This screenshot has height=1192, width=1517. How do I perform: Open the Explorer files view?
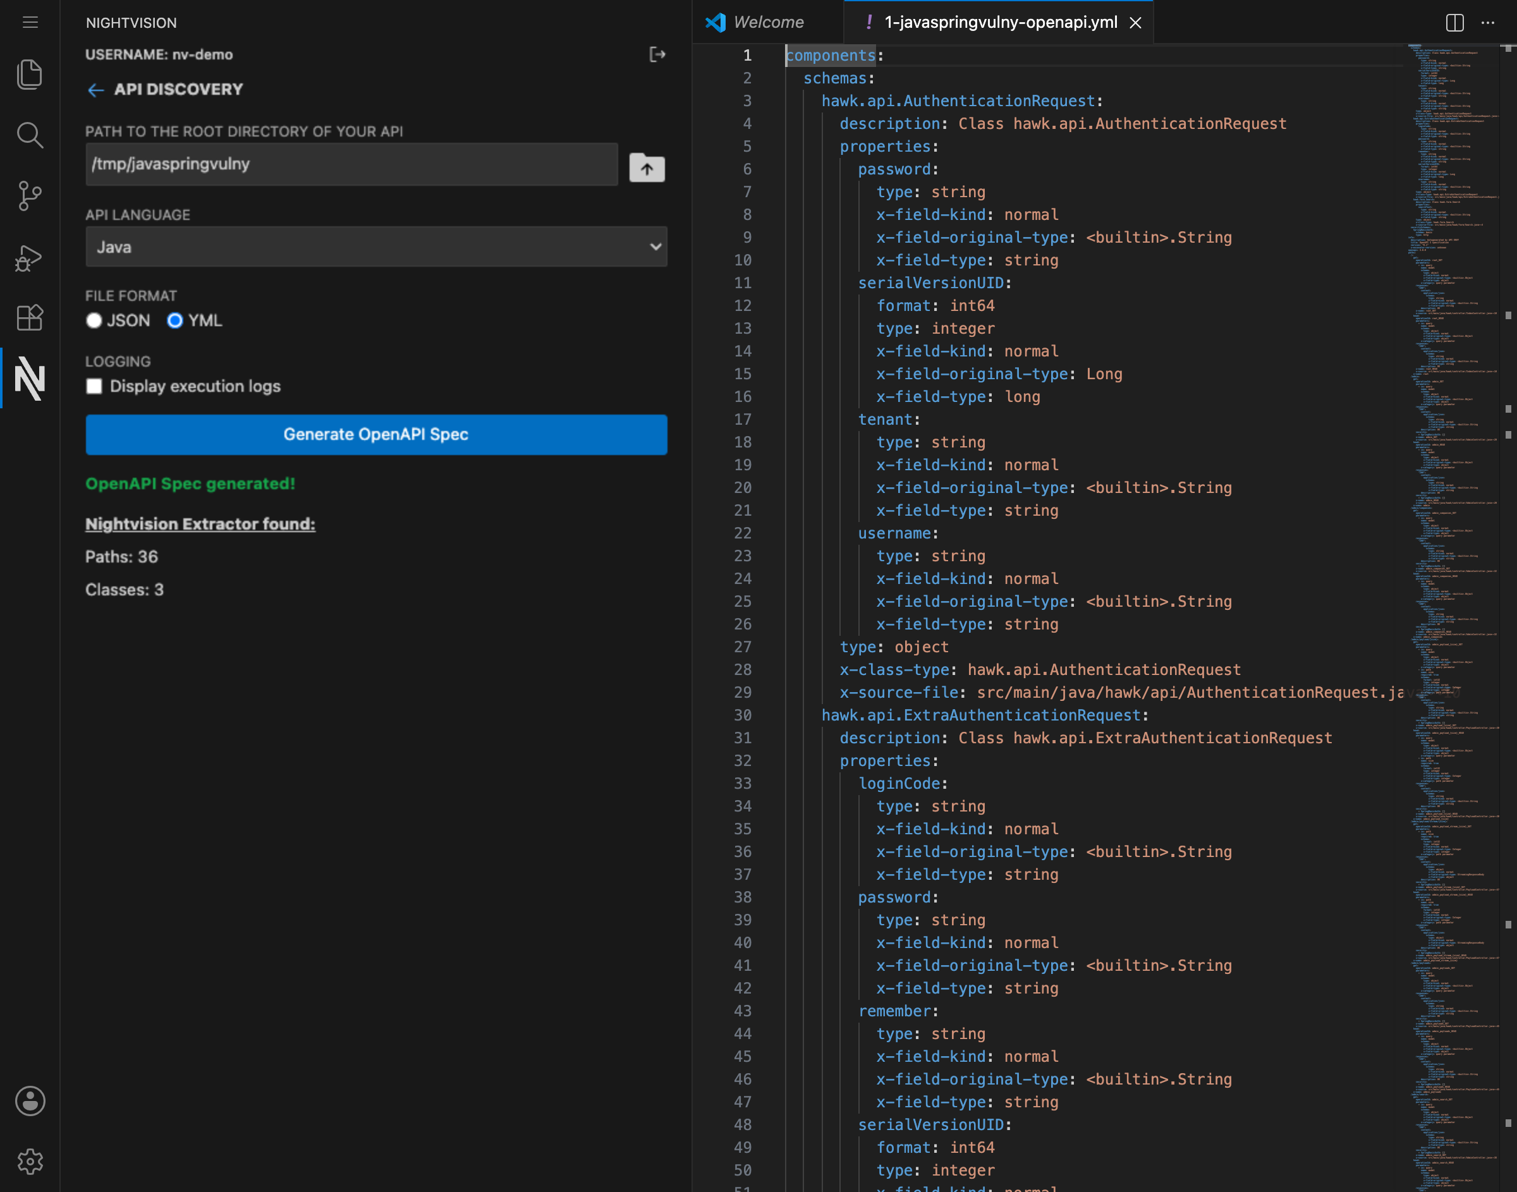[29, 74]
